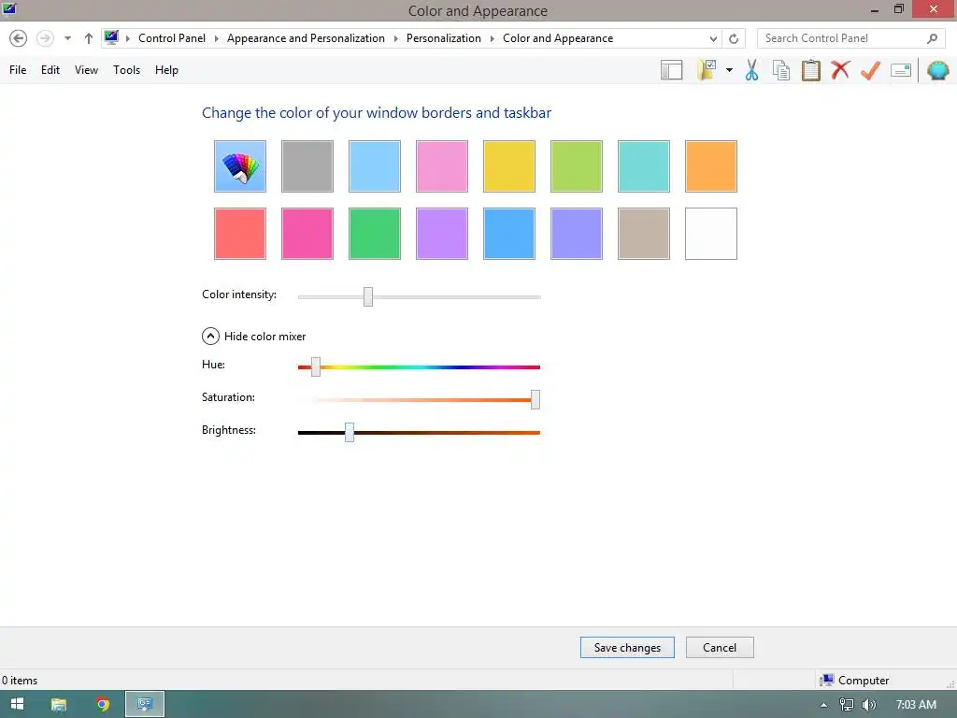Viewport: 957px width, 718px height.
Task: Click the Paste clipboard icon
Action: pyautogui.click(x=810, y=69)
